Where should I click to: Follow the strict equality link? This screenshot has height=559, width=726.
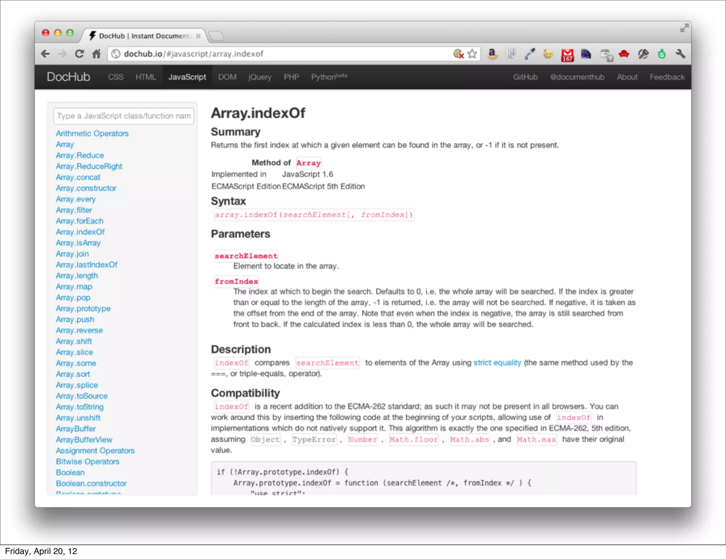coord(497,362)
